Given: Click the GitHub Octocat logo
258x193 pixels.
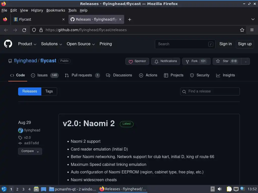Looking at the screenshot, I should coord(8,44).
